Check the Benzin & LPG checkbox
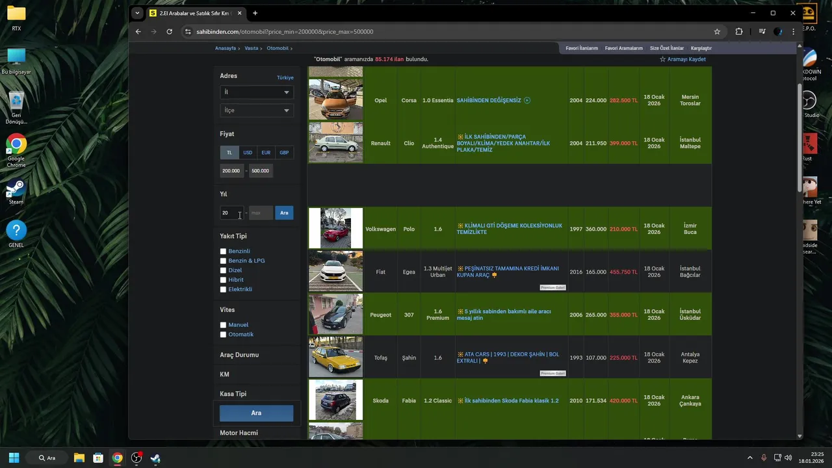 tap(223, 261)
